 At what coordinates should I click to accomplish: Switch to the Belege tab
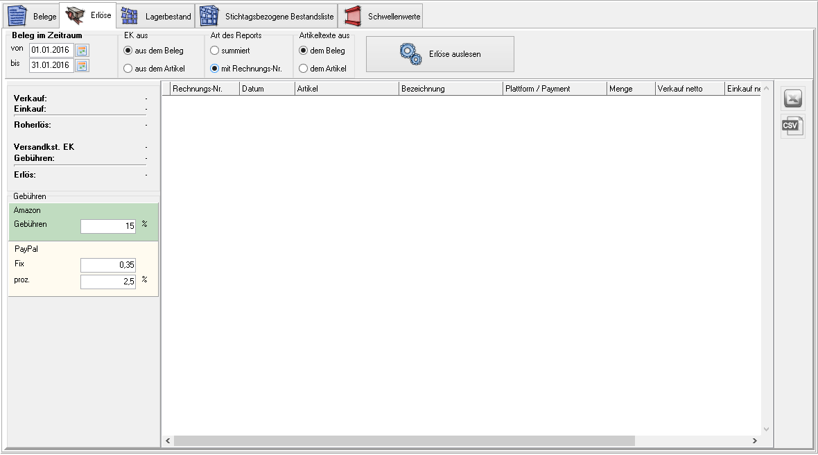click(x=33, y=16)
